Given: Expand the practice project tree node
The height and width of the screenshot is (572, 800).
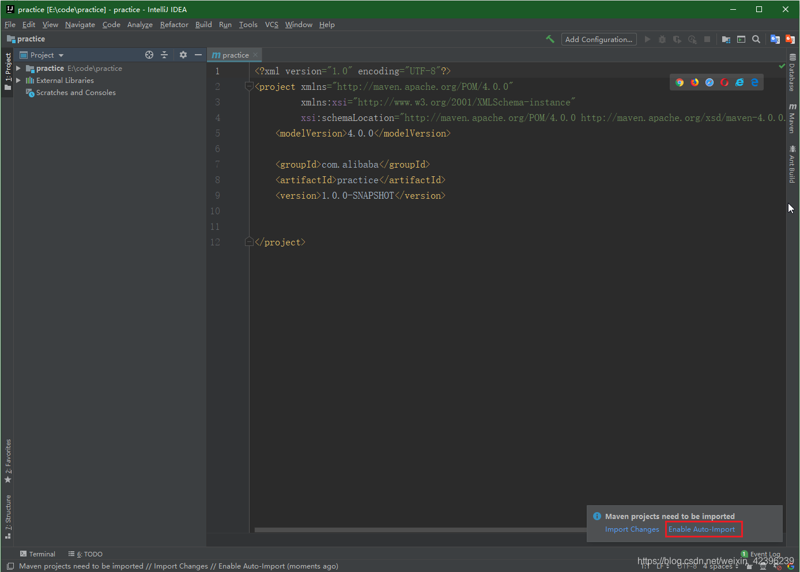Looking at the screenshot, I should point(18,68).
